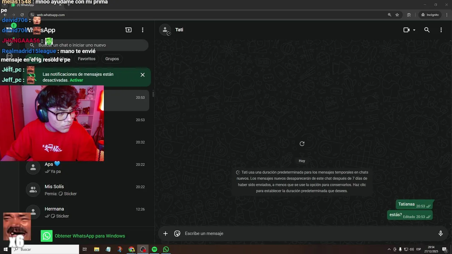
Task: Close the WhatsApp browser tab
Action: [60, 5]
